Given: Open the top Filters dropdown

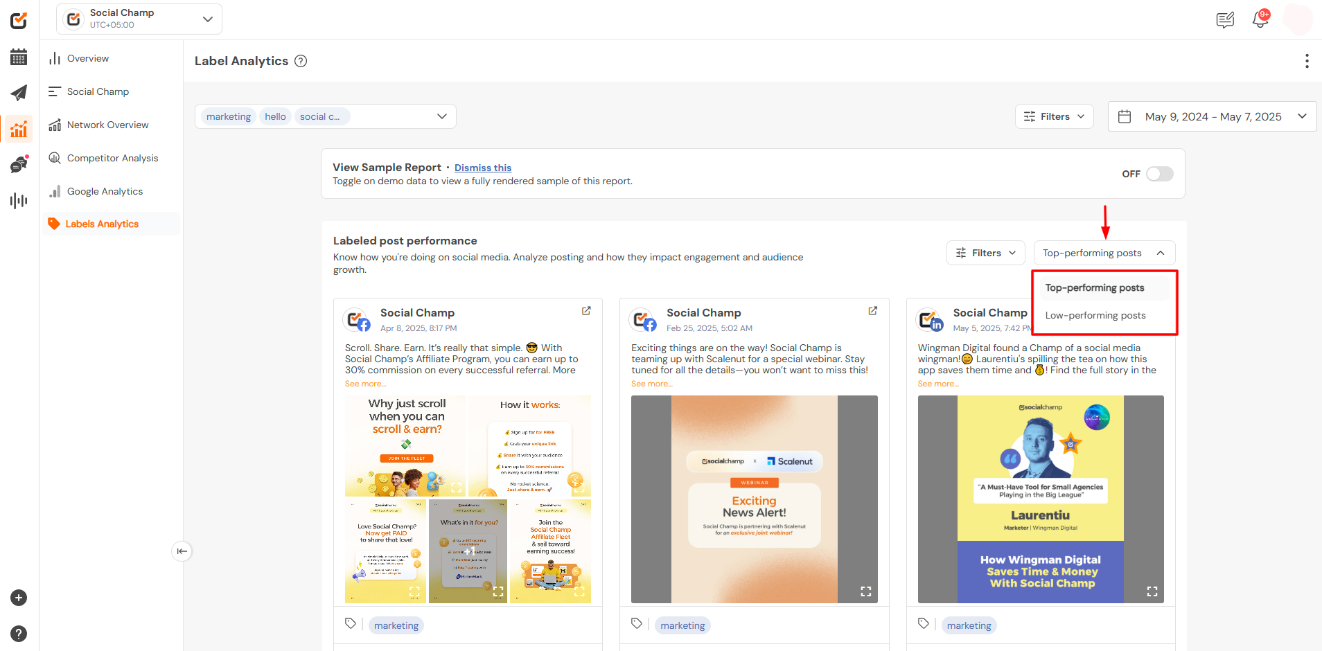Looking at the screenshot, I should (1054, 116).
